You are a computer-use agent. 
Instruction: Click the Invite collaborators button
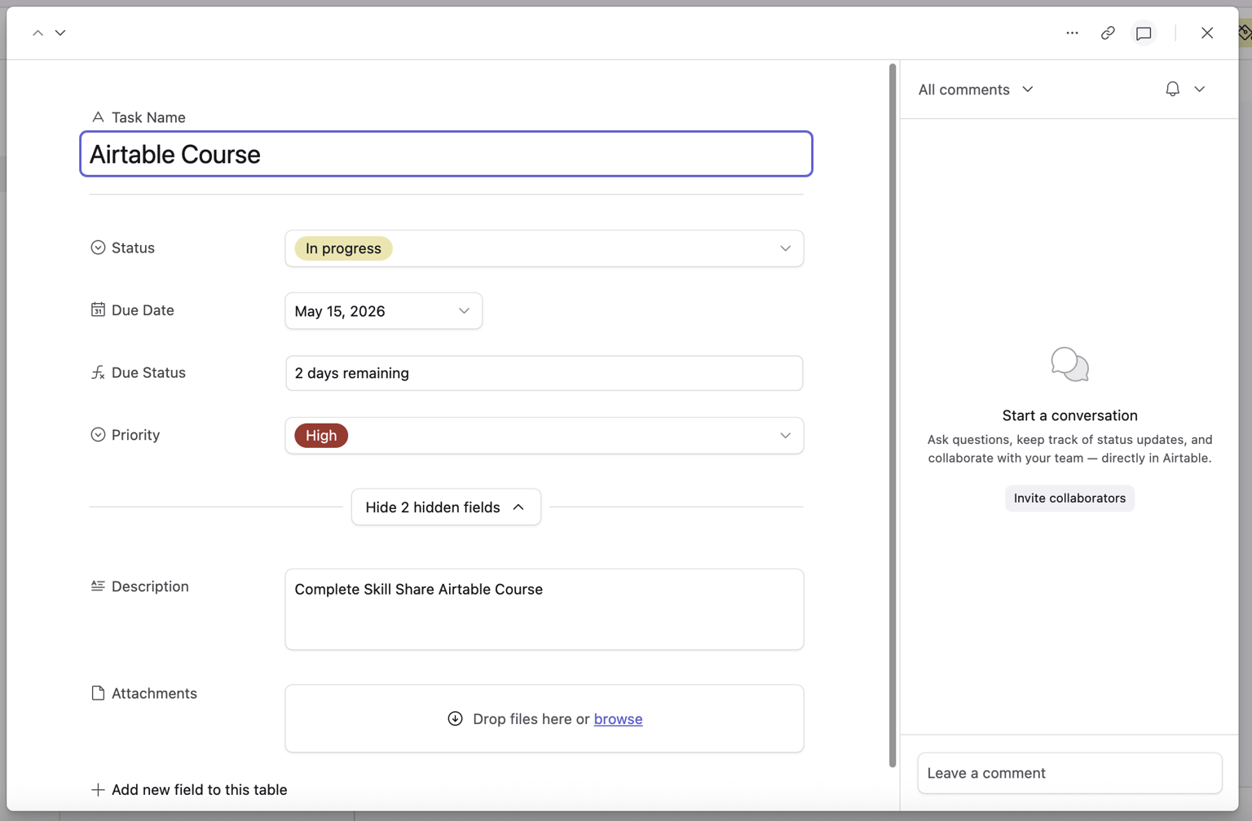tap(1069, 498)
